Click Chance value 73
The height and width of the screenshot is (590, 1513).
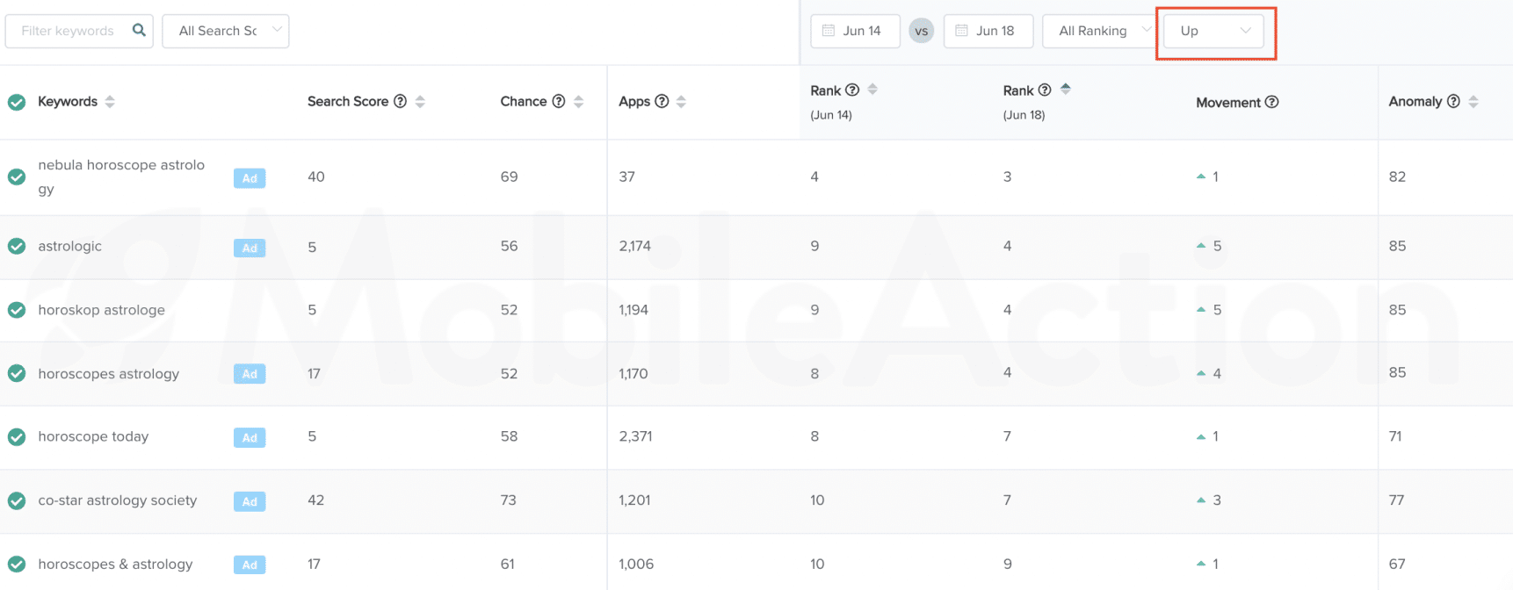[509, 500]
